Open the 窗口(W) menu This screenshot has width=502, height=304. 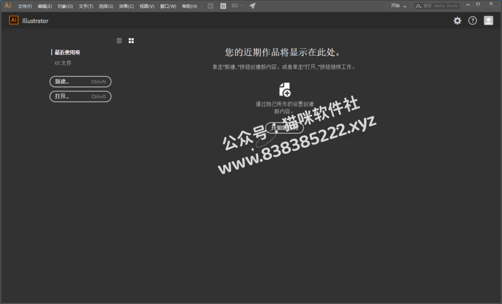(x=168, y=6)
